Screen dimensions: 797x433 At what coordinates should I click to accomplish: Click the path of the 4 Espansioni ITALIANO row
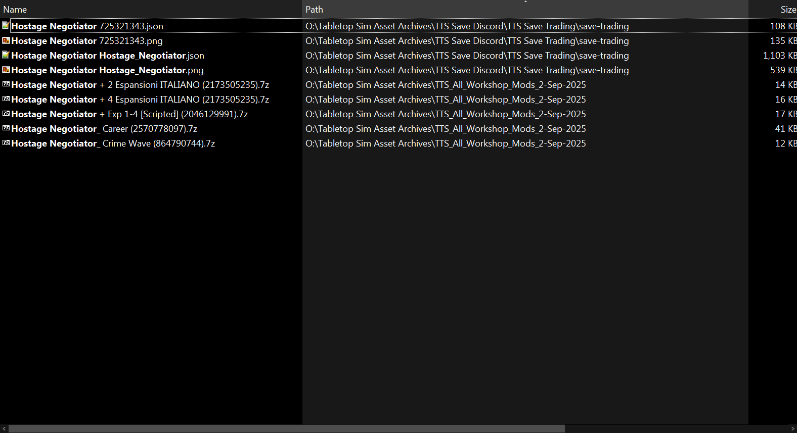446,100
